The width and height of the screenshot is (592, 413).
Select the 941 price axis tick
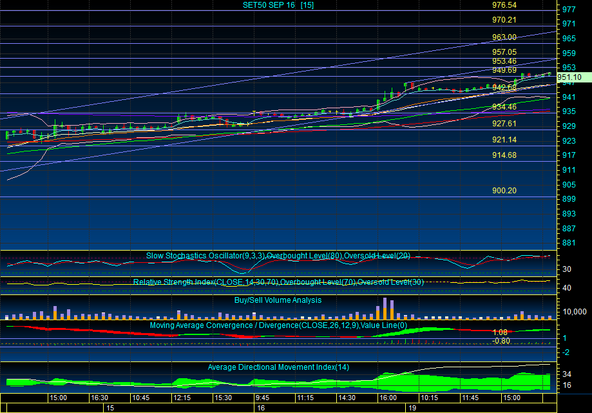click(x=569, y=97)
